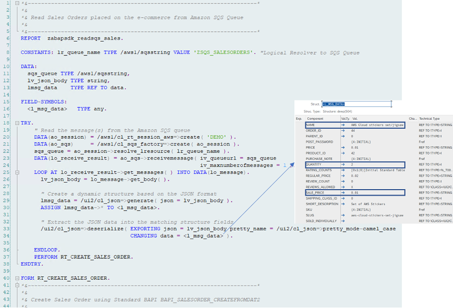Click the Exp. column header
453x308 pixels.
click(299, 119)
